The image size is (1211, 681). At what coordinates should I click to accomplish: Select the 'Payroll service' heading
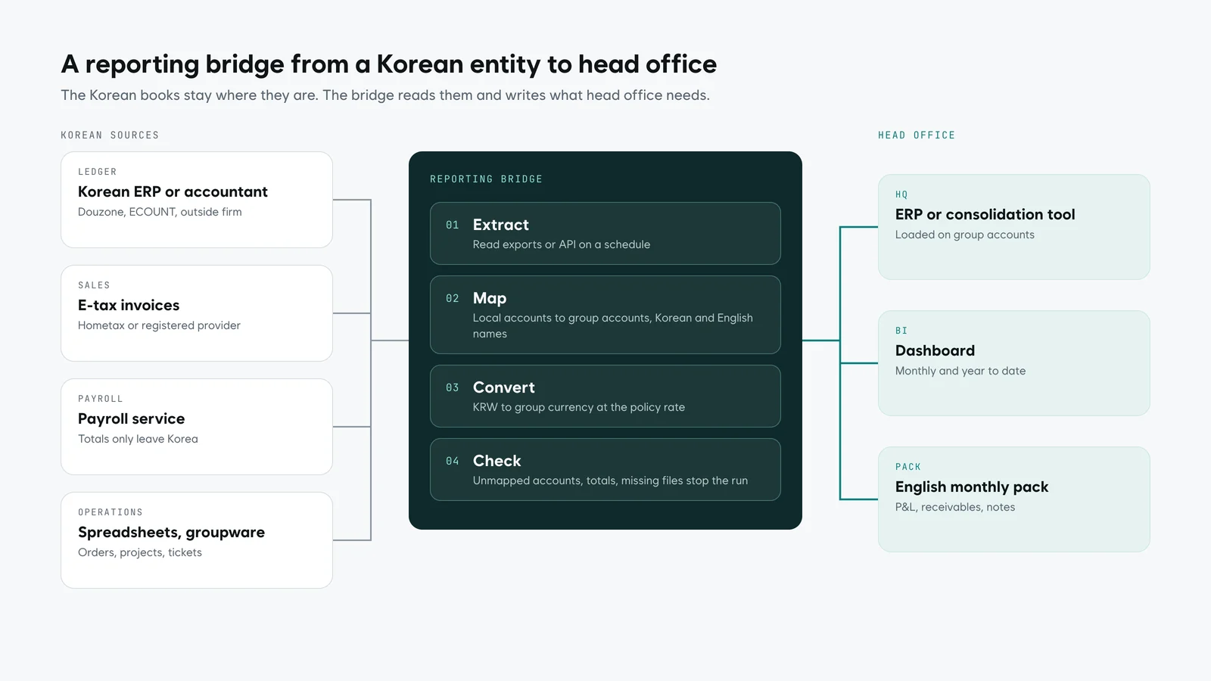click(131, 419)
